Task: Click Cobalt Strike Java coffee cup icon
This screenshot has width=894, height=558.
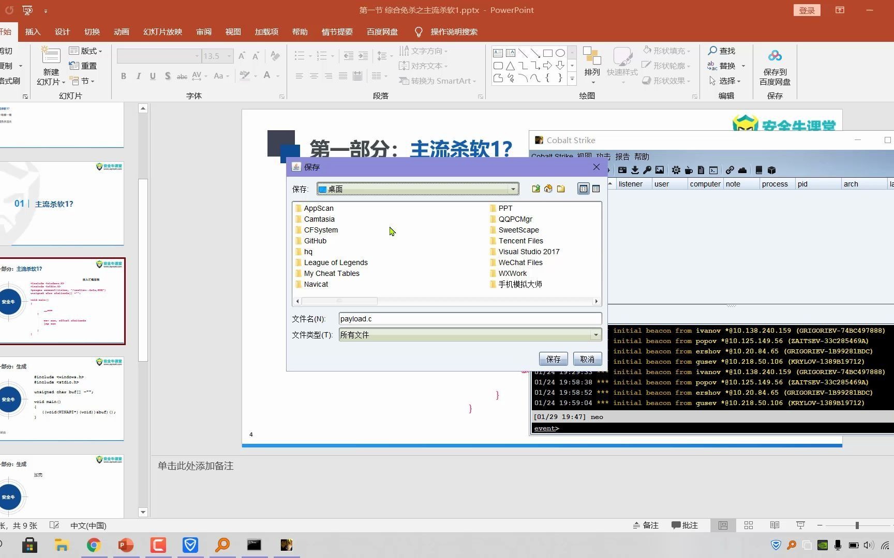Action: pyautogui.click(x=689, y=170)
